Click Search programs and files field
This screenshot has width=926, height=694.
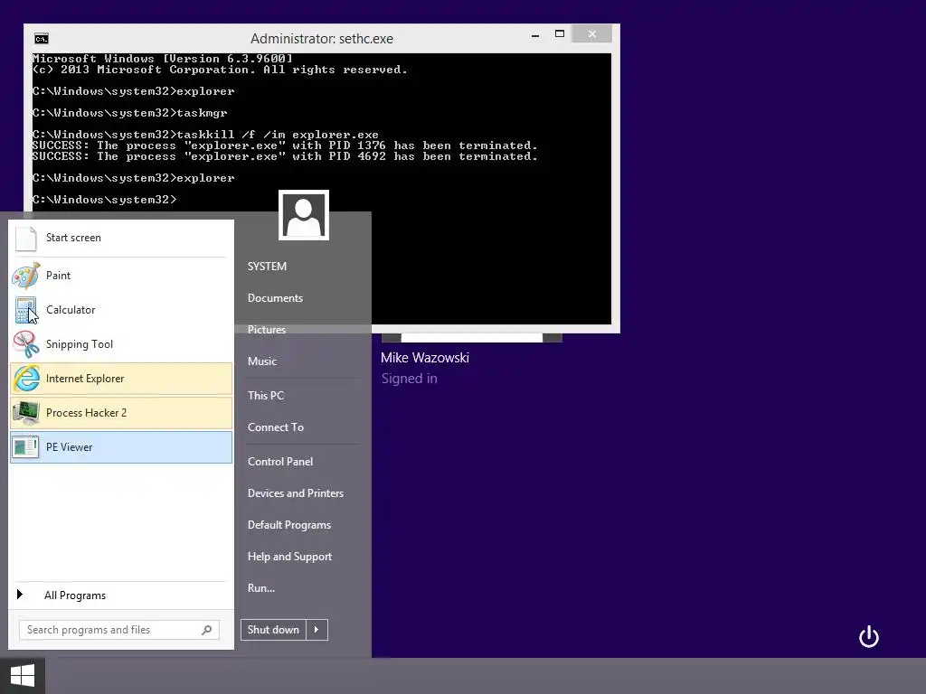[x=119, y=630]
